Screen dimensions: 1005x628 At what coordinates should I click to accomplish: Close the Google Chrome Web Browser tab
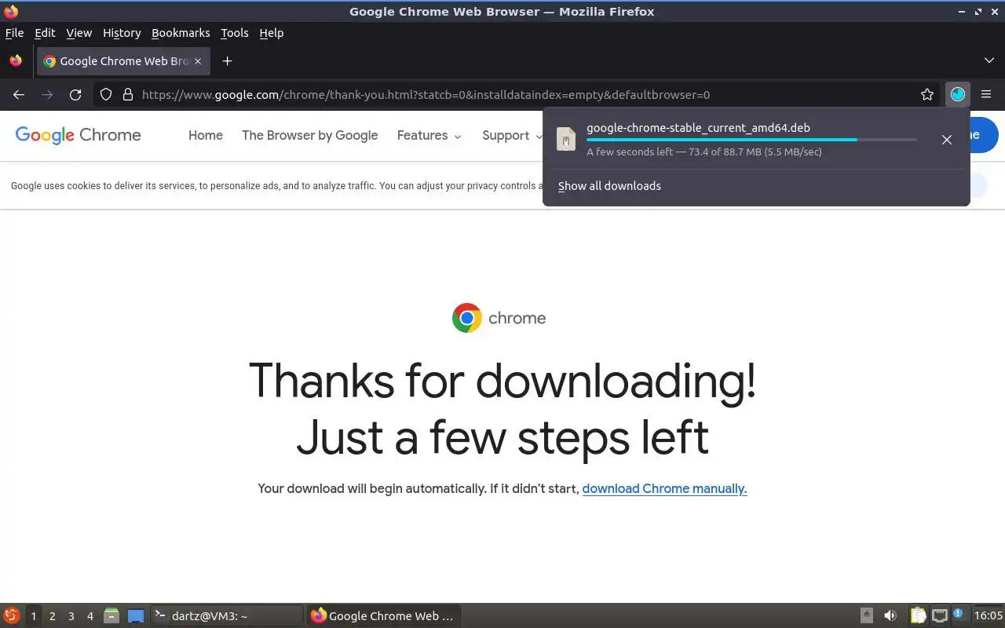198,61
